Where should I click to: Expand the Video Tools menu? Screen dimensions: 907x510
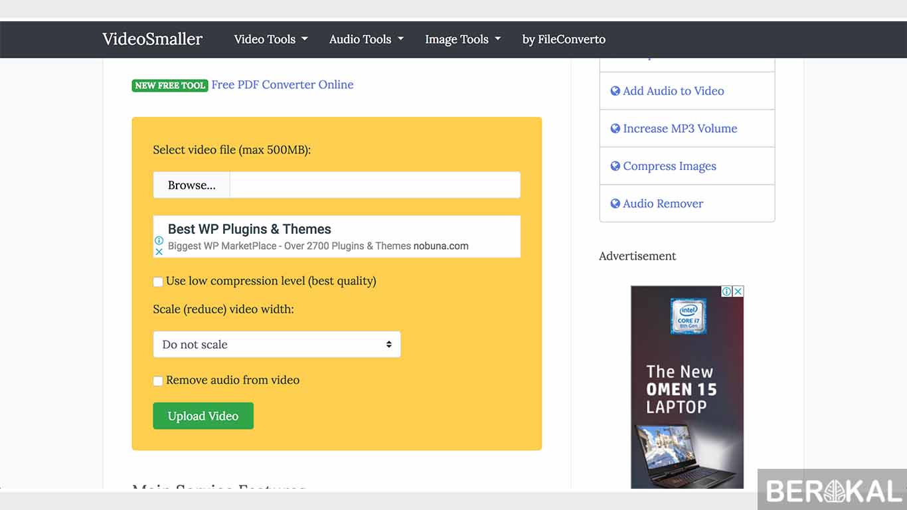pyautogui.click(x=270, y=39)
